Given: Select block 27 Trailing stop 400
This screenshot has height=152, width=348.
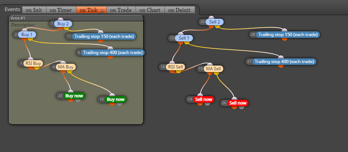Looking at the screenshot, I should [284, 61].
